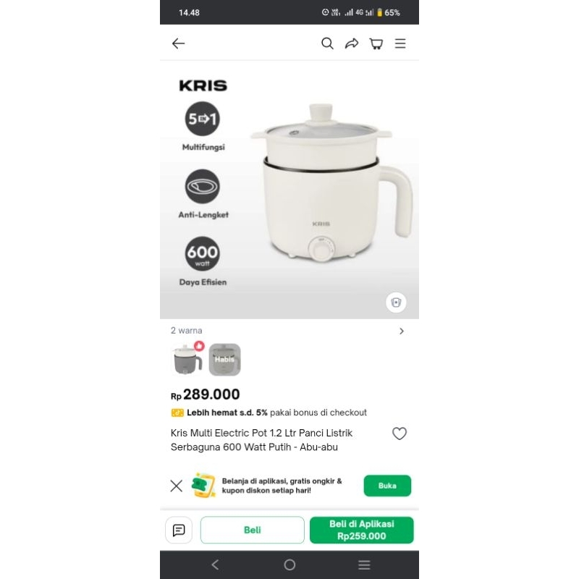
Task: Go back using the top-left arrow
Action: (178, 43)
